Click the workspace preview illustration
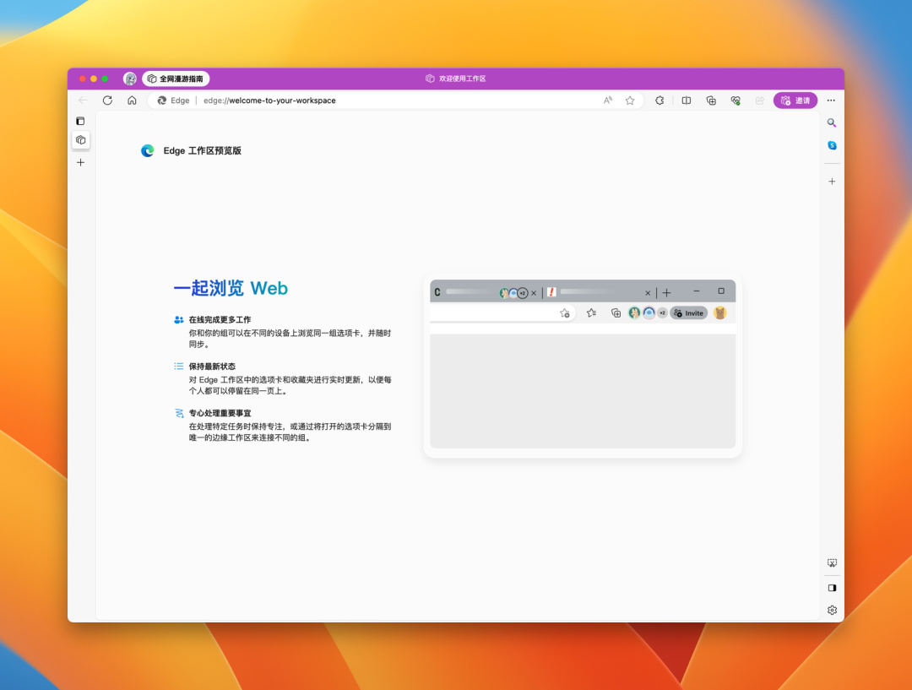 tap(583, 365)
